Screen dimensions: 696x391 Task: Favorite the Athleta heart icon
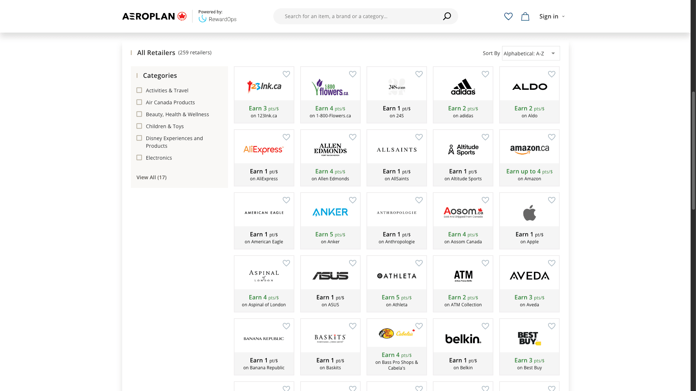pos(419,263)
